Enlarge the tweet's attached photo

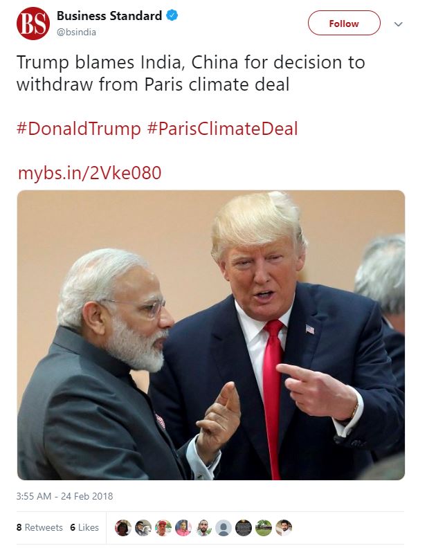pyautogui.click(x=211, y=335)
